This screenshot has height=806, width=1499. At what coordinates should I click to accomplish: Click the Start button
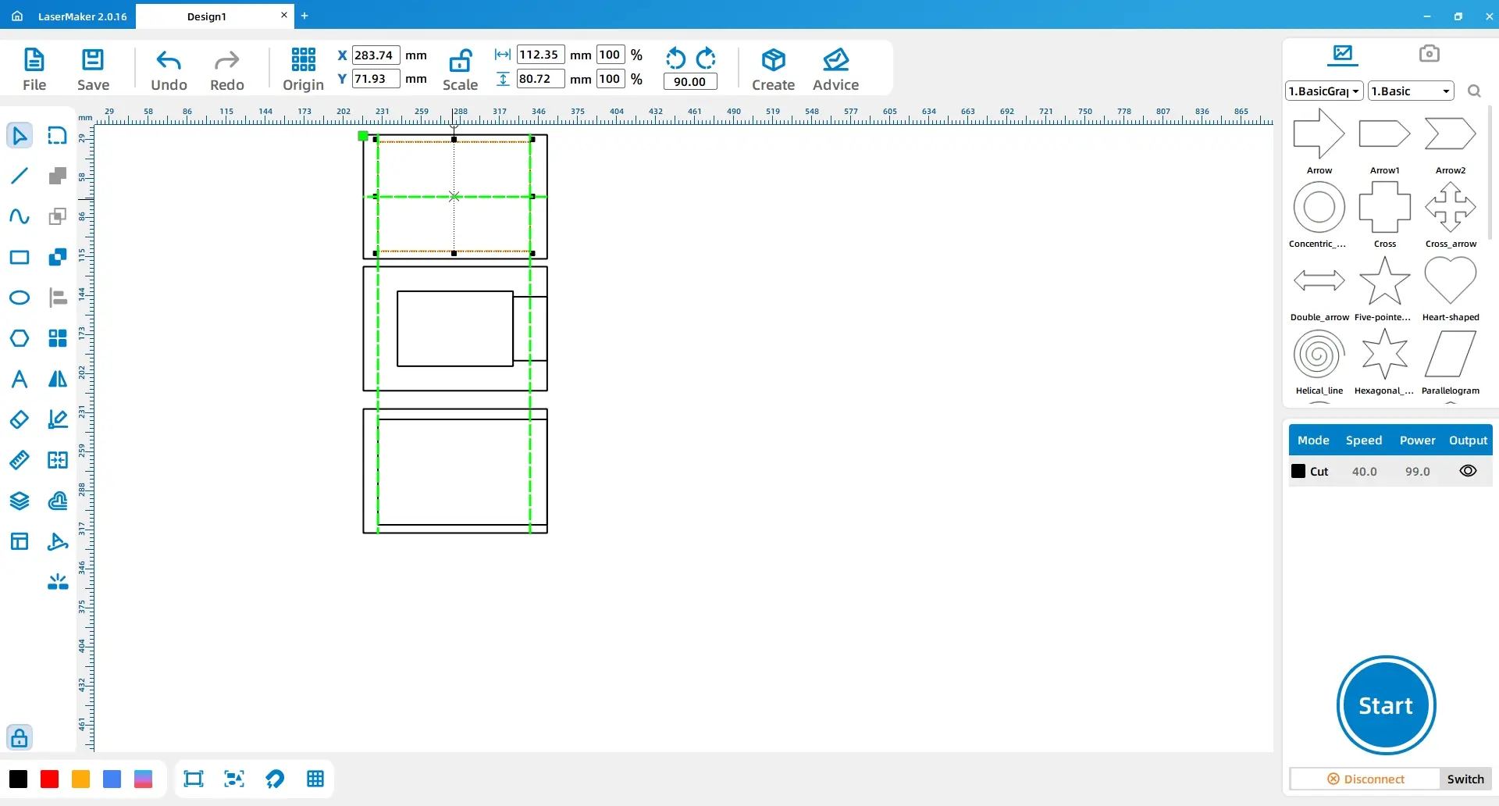1386,705
